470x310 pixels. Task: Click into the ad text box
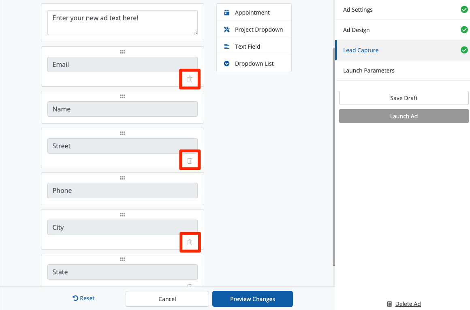click(122, 23)
